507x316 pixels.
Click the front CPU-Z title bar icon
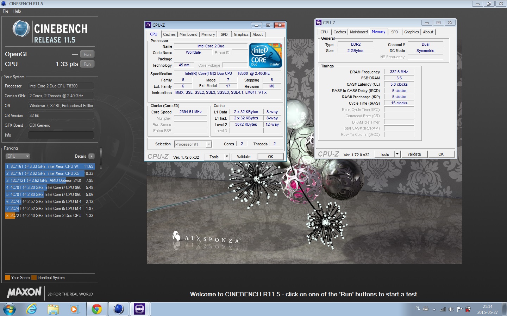point(148,25)
